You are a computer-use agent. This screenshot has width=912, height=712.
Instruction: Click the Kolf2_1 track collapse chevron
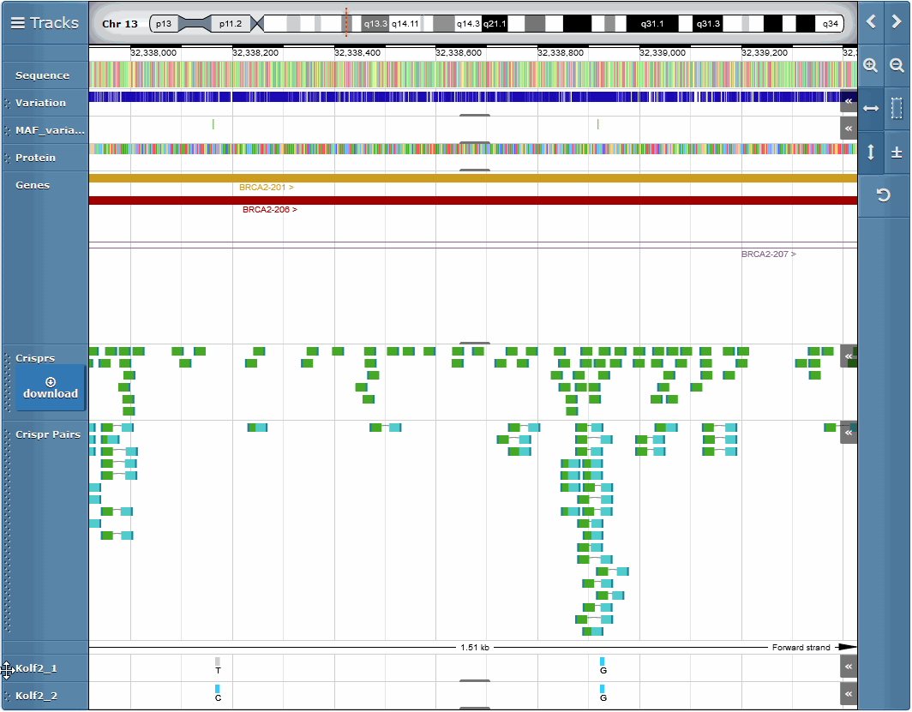click(848, 667)
